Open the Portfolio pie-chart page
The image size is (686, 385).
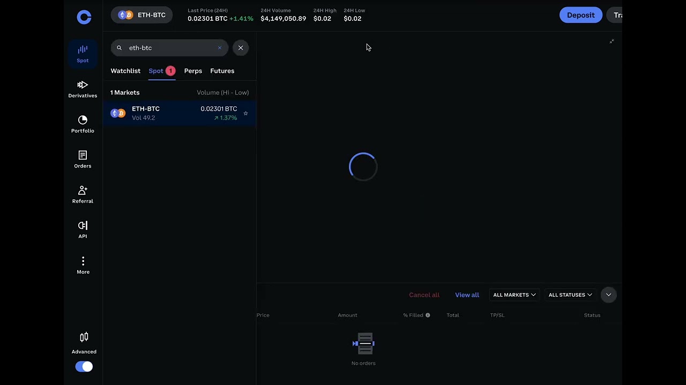click(x=83, y=125)
